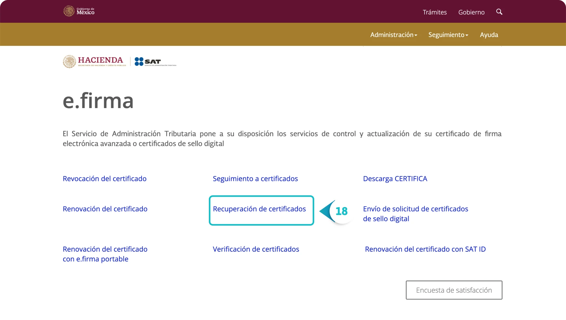Click Descarga CERTIFICA link

(x=395, y=179)
